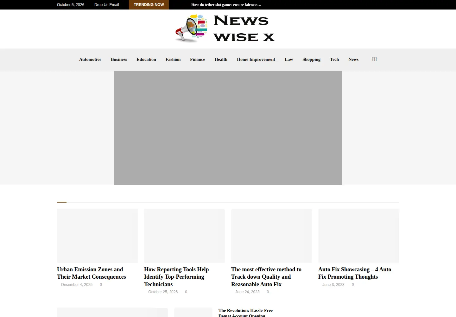
Task: Open the Automotive category
Action: click(90, 59)
